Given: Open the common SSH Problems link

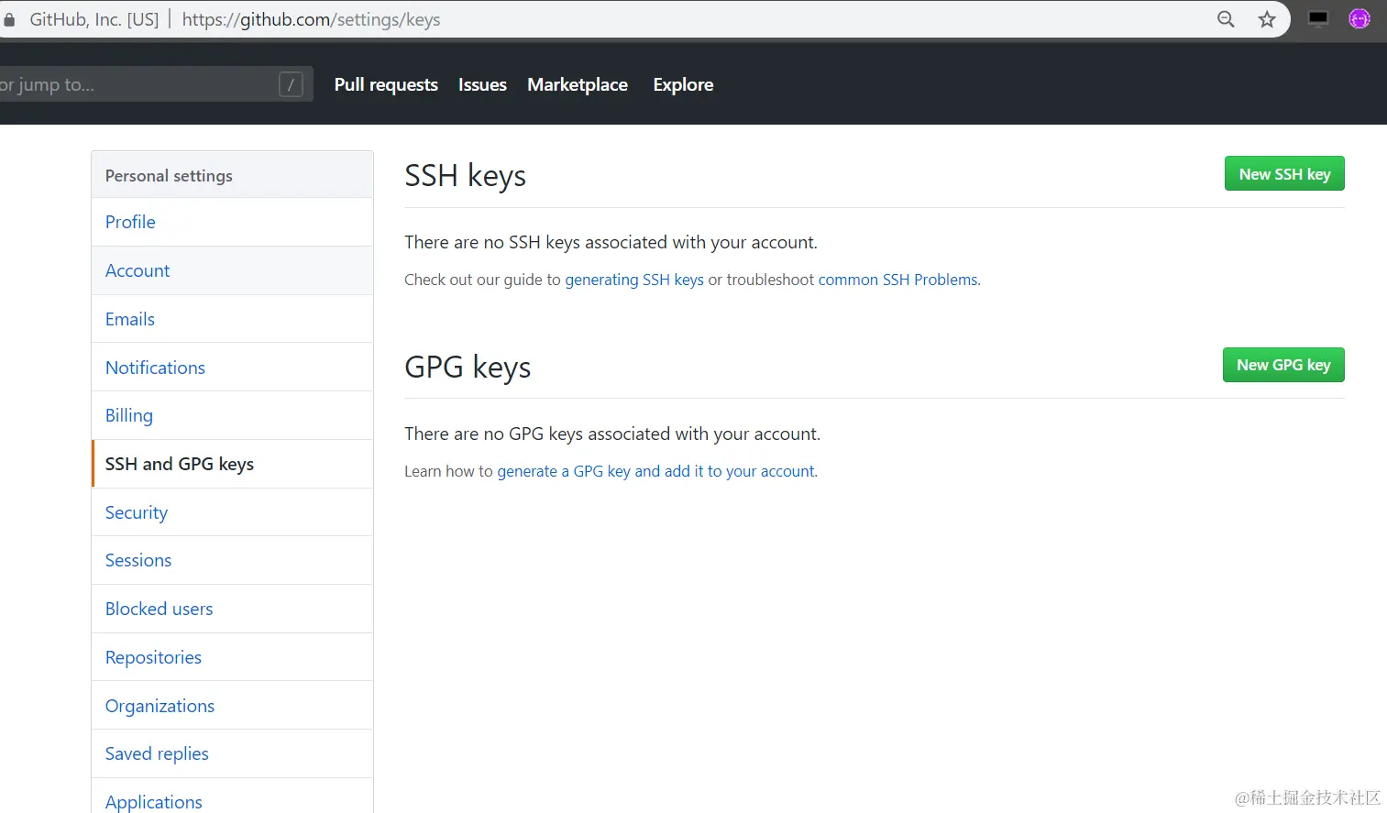Looking at the screenshot, I should click(x=898, y=280).
